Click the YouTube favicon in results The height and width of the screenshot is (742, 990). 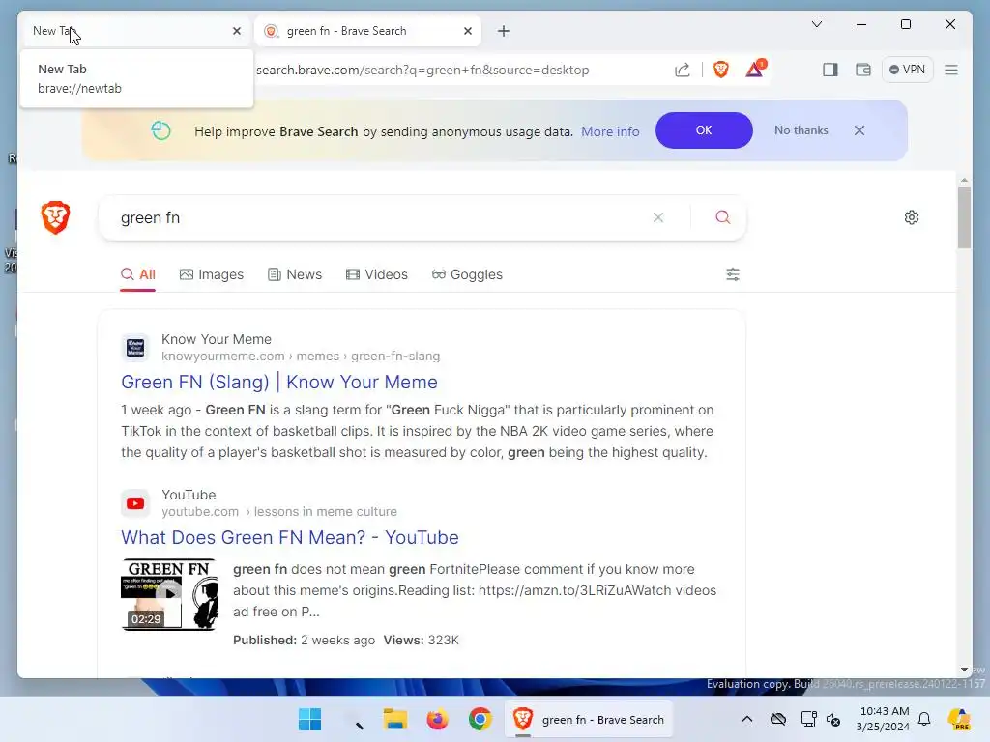[135, 503]
